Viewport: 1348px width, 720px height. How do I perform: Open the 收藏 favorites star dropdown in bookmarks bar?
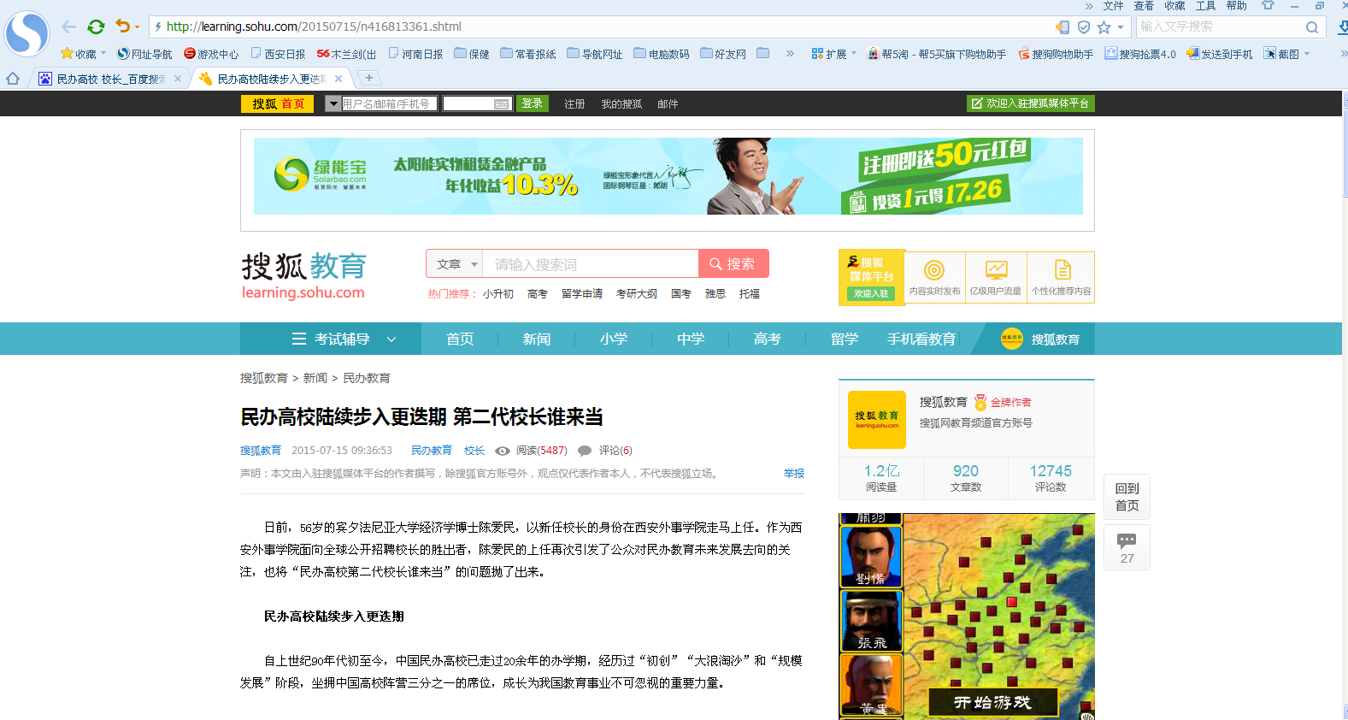coord(83,54)
